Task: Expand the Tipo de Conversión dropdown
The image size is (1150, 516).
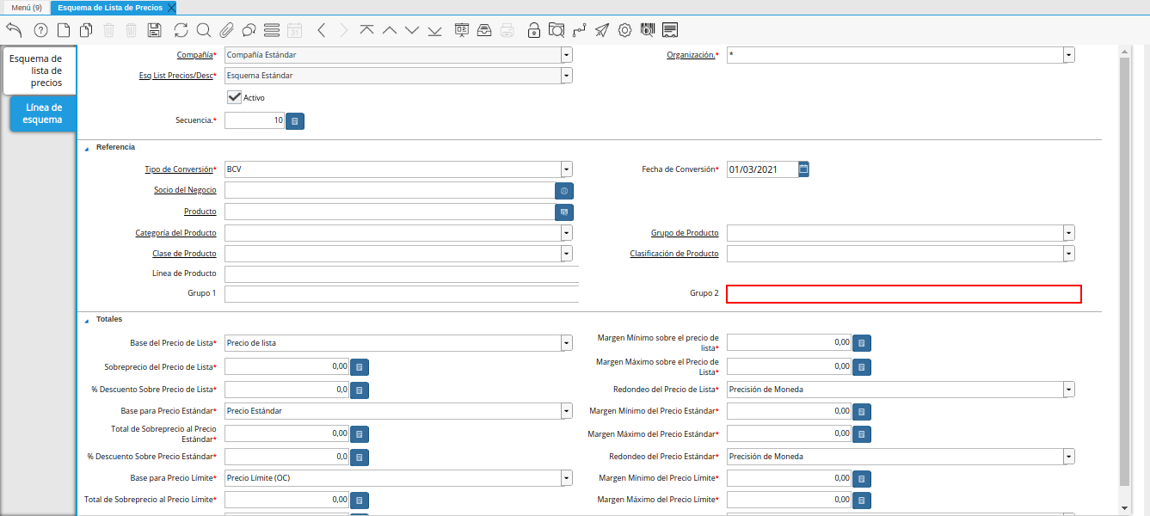Action: point(566,169)
